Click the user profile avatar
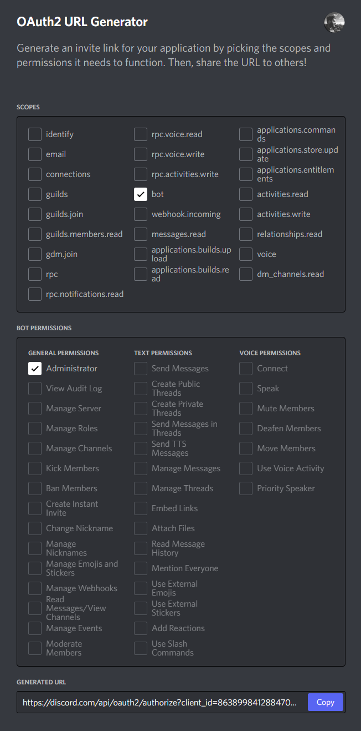361x731 pixels. click(x=334, y=23)
